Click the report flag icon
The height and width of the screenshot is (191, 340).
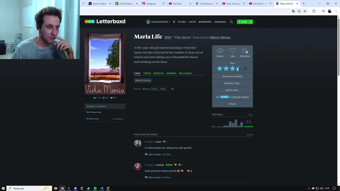pyautogui.click(x=172, y=89)
